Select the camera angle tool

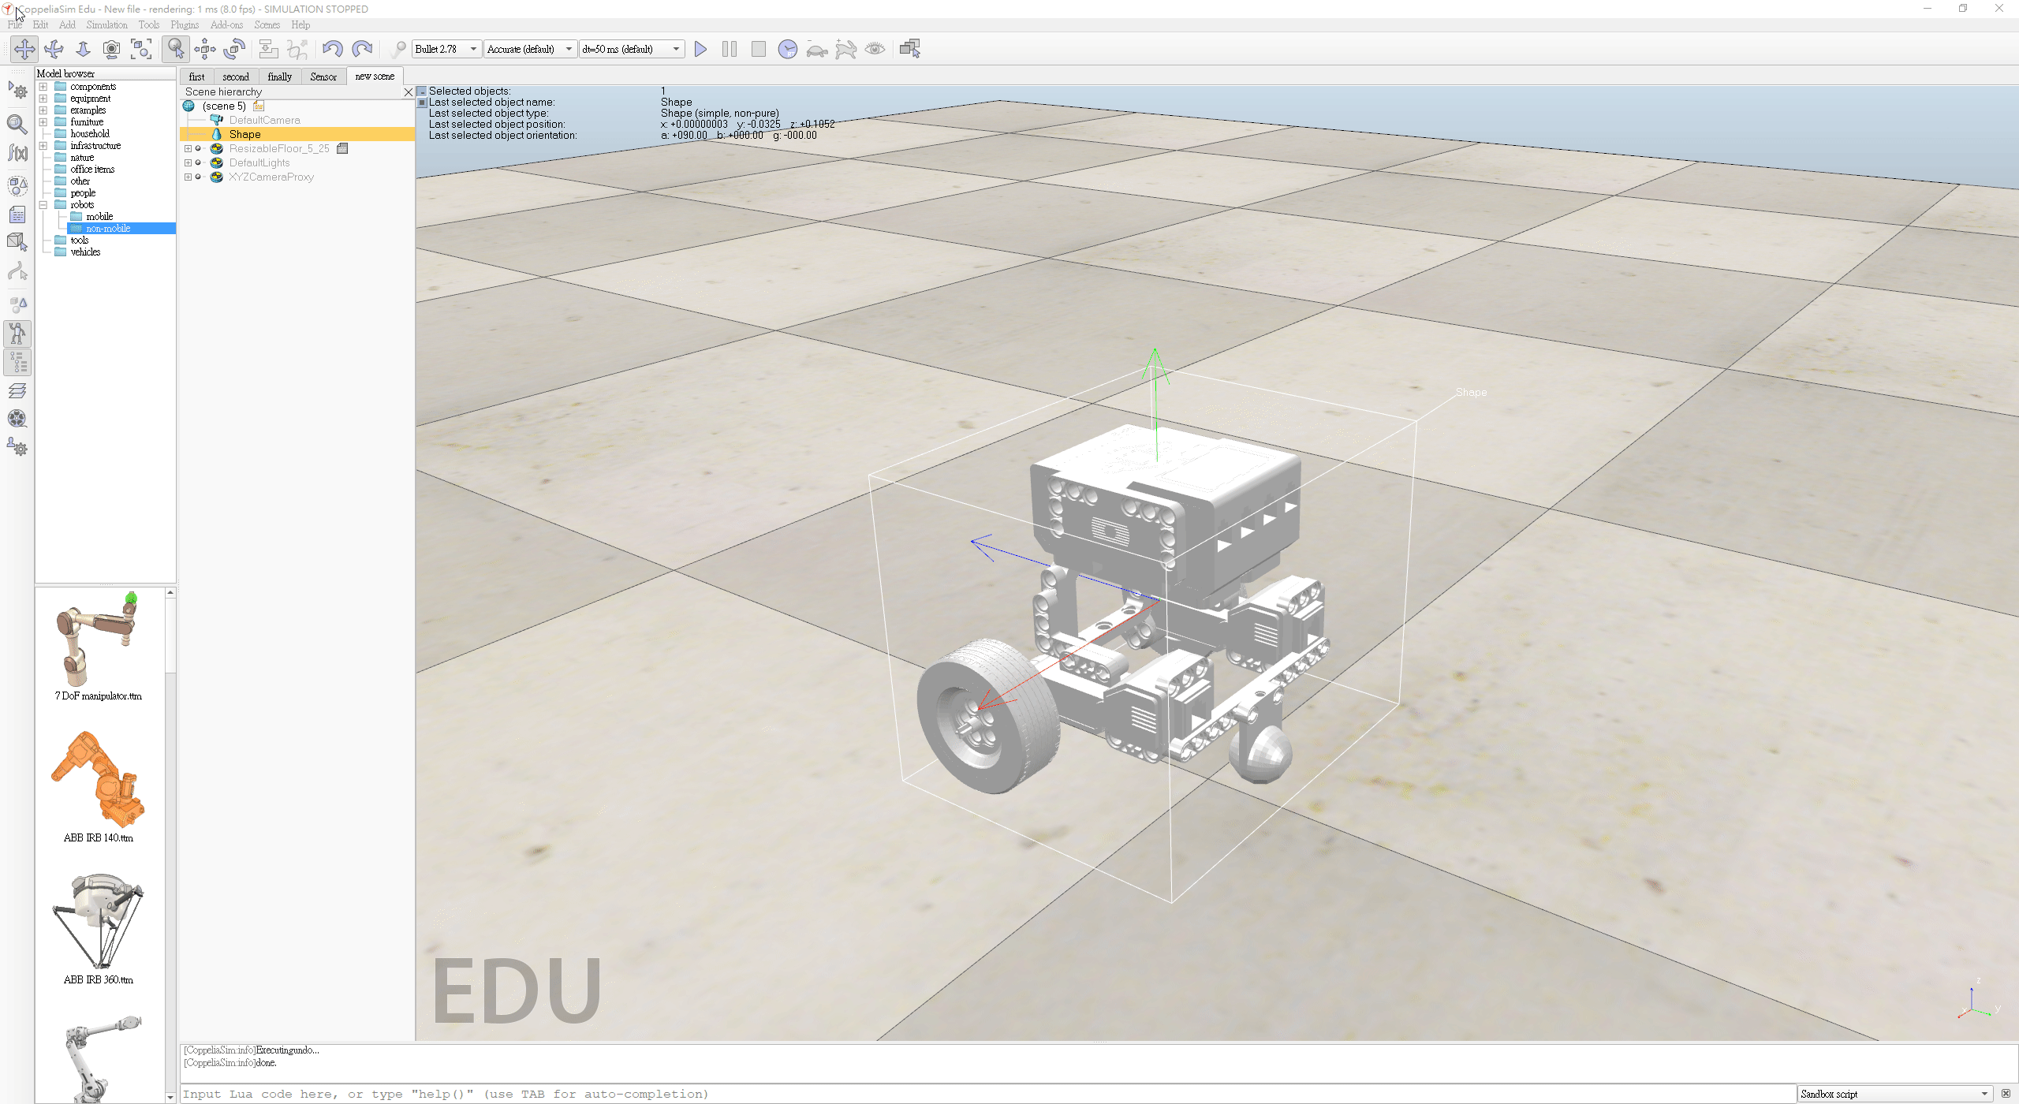(112, 49)
